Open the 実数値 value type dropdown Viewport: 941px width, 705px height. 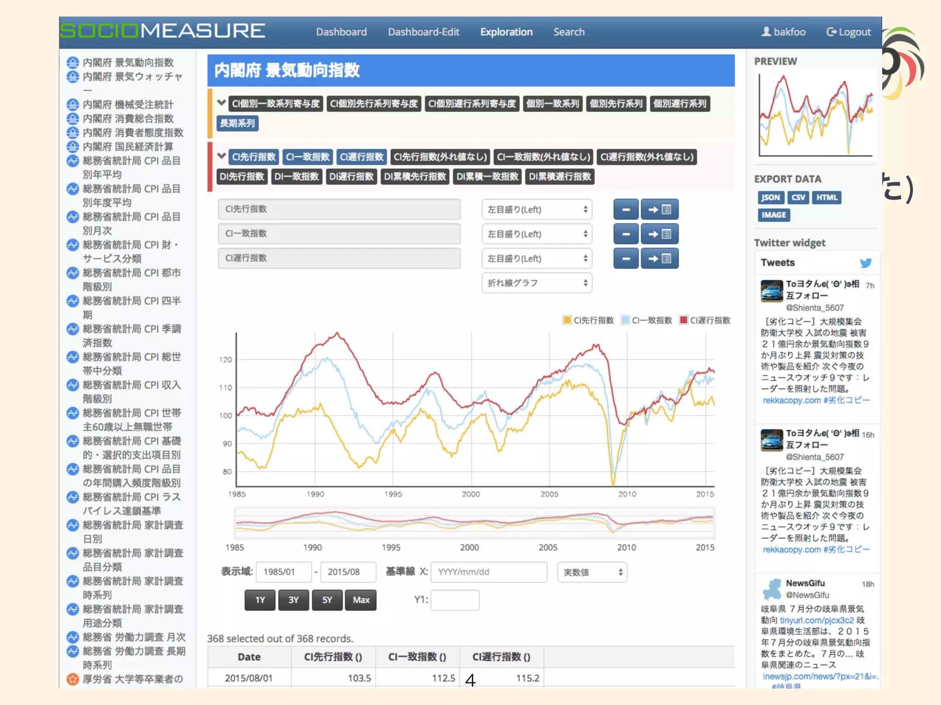click(592, 572)
